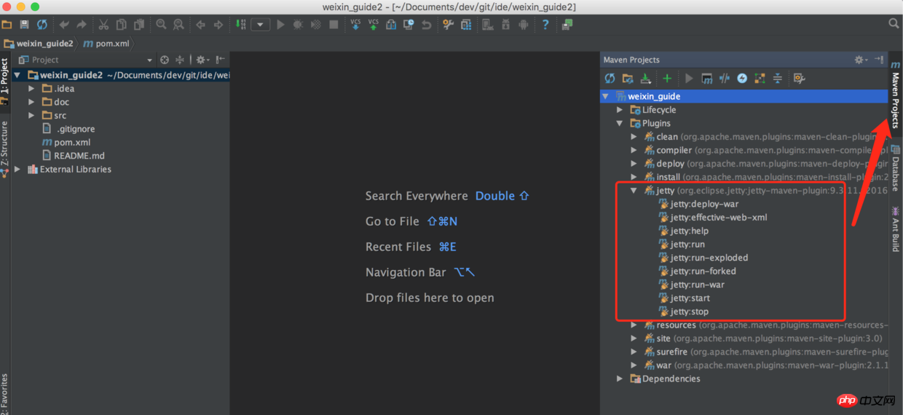The width and height of the screenshot is (903, 415).
Task: Open the Structure side tab
Action: coord(4,149)
